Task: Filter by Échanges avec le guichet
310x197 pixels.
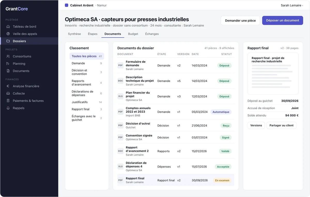Action: pyautogui.click(x=87, y=118)
